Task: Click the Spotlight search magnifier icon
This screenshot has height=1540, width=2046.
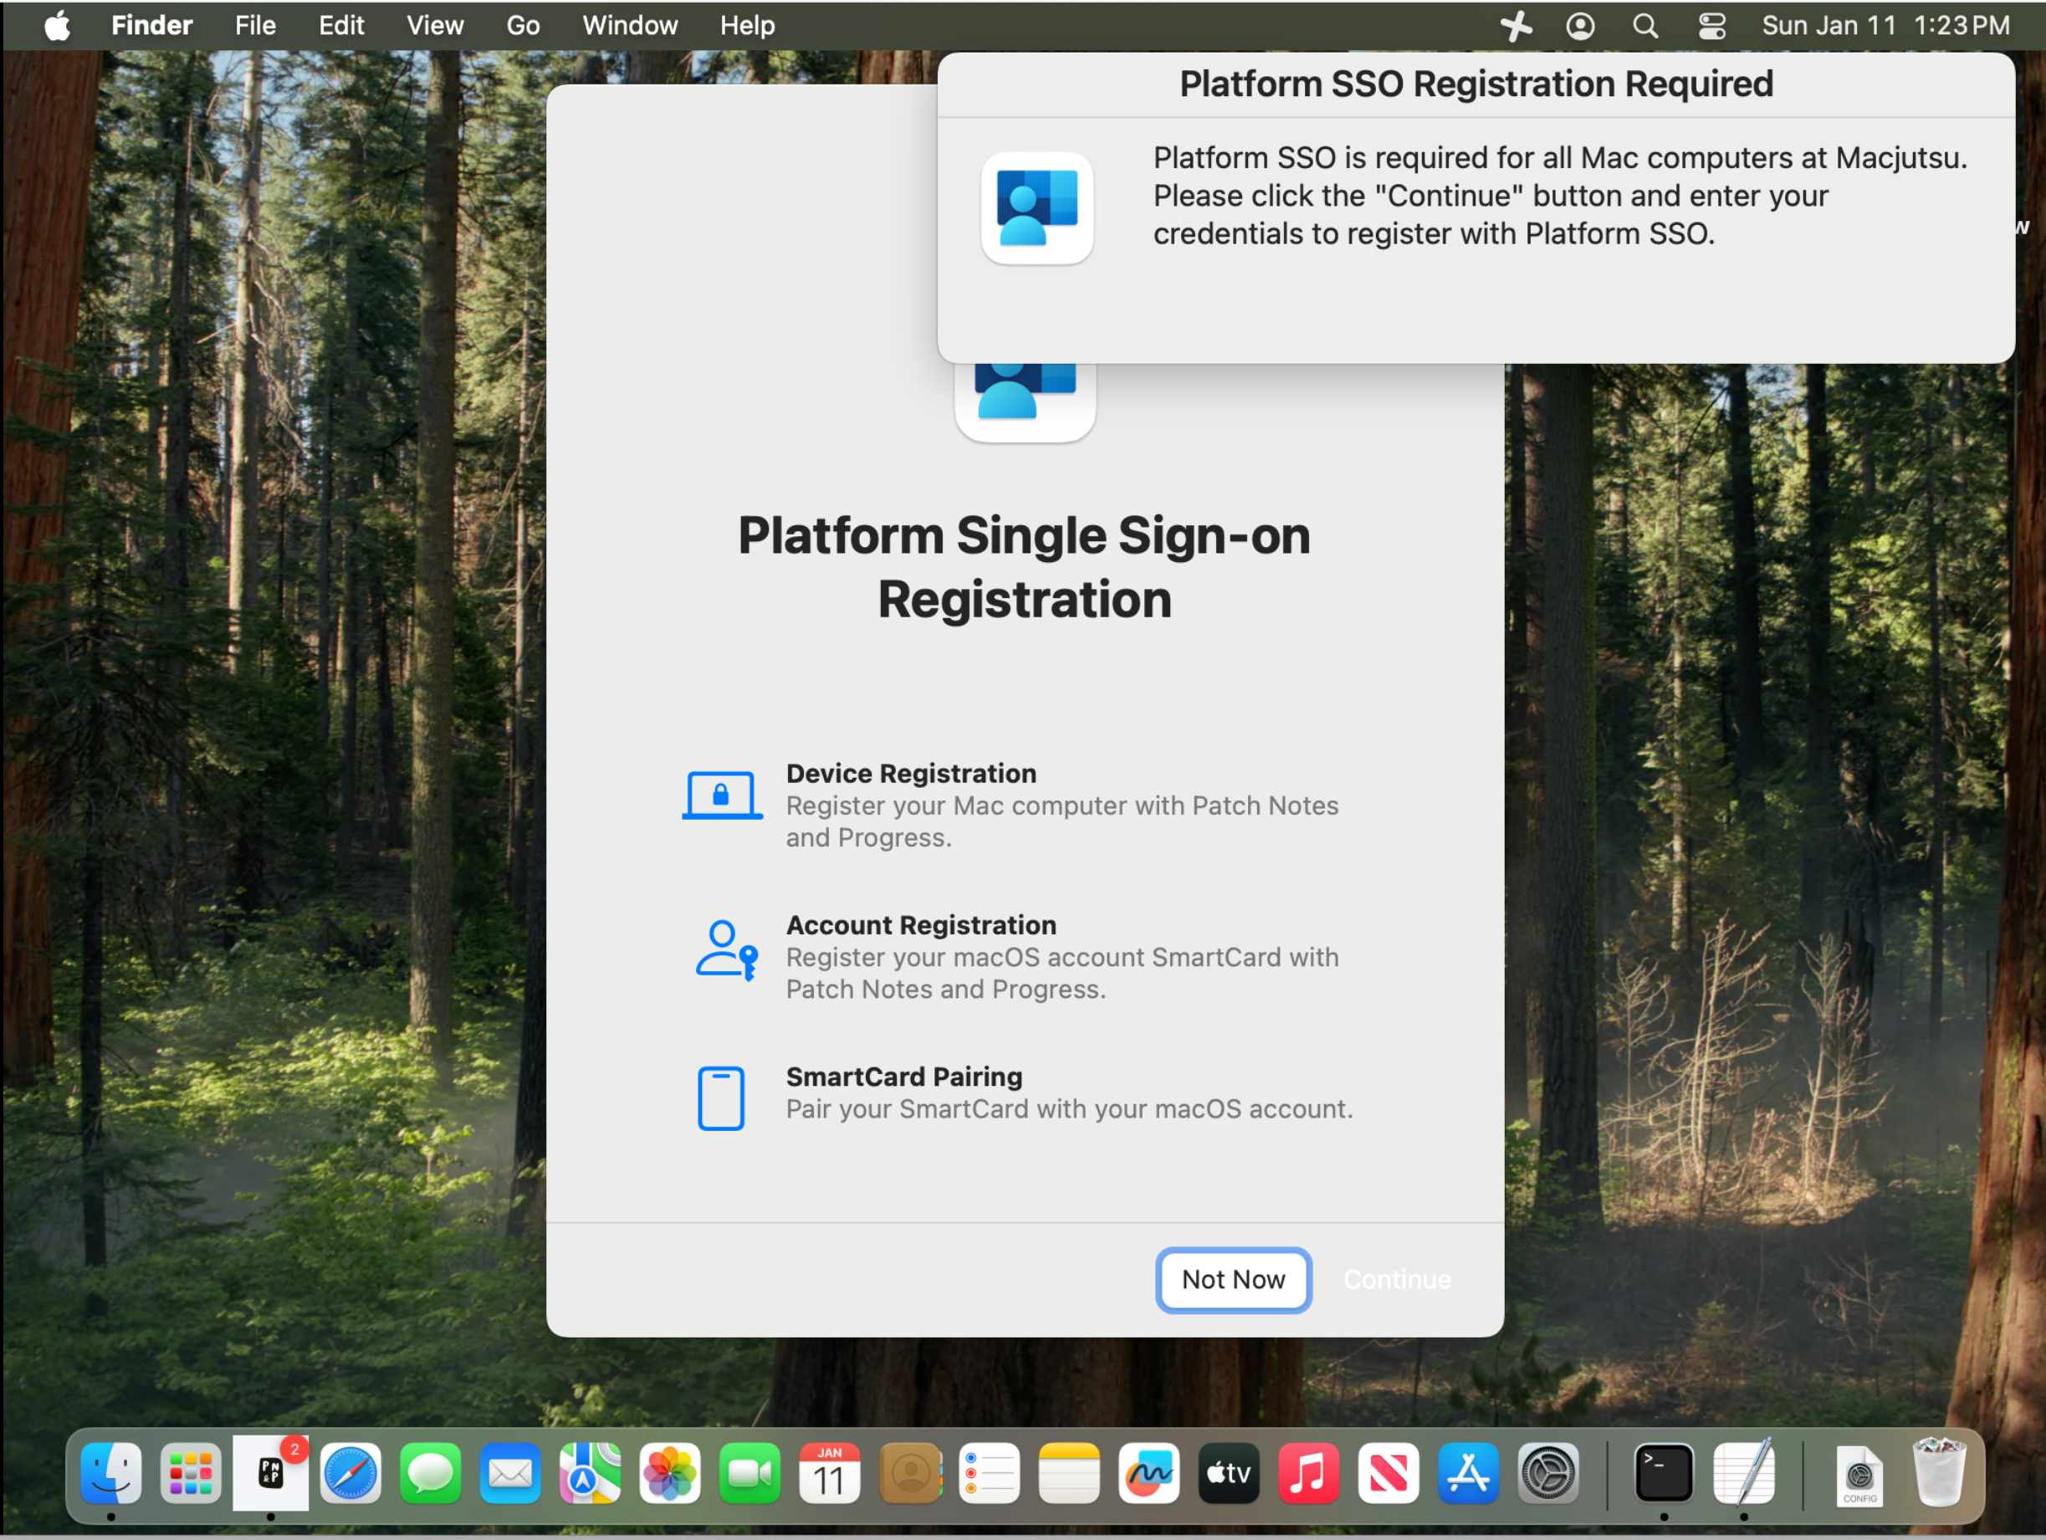Action: coord(1644,25)
